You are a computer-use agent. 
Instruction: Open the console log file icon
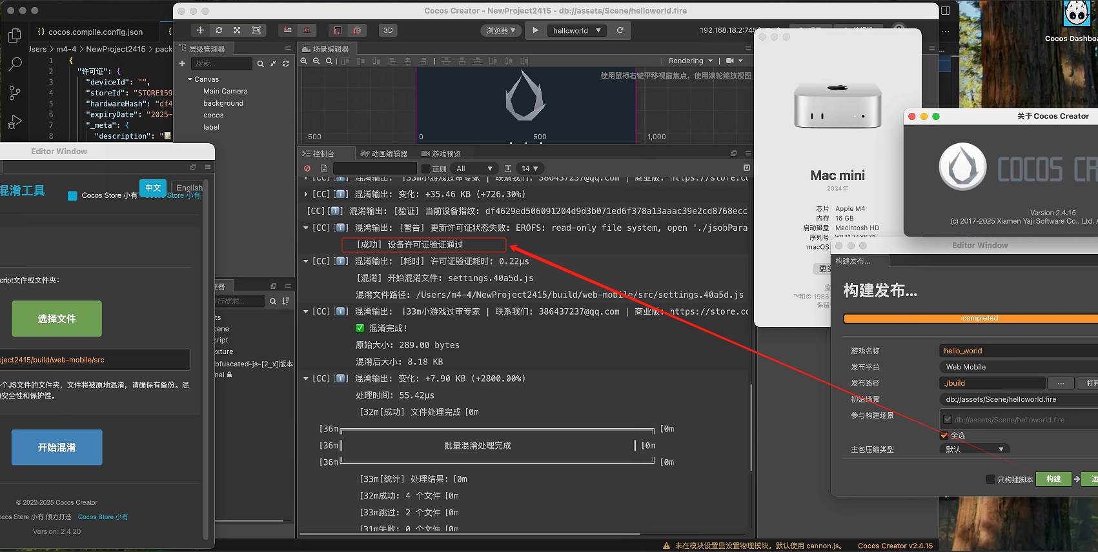pyautogui.click(x=324, y=168)
